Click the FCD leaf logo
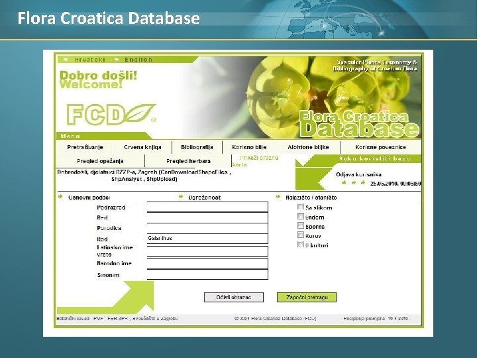This screenshot has width=477, height=358. pyautogui.click(x=111, y=115)
